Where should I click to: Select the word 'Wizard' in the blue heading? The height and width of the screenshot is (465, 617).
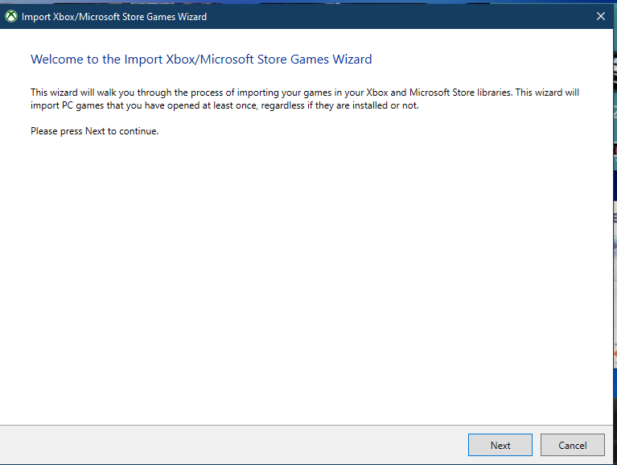[352, 59]
